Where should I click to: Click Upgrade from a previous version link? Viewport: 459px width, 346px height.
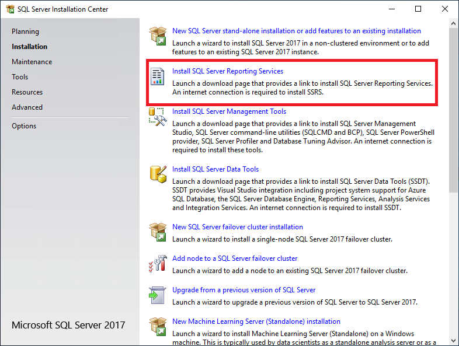[244, 290]
